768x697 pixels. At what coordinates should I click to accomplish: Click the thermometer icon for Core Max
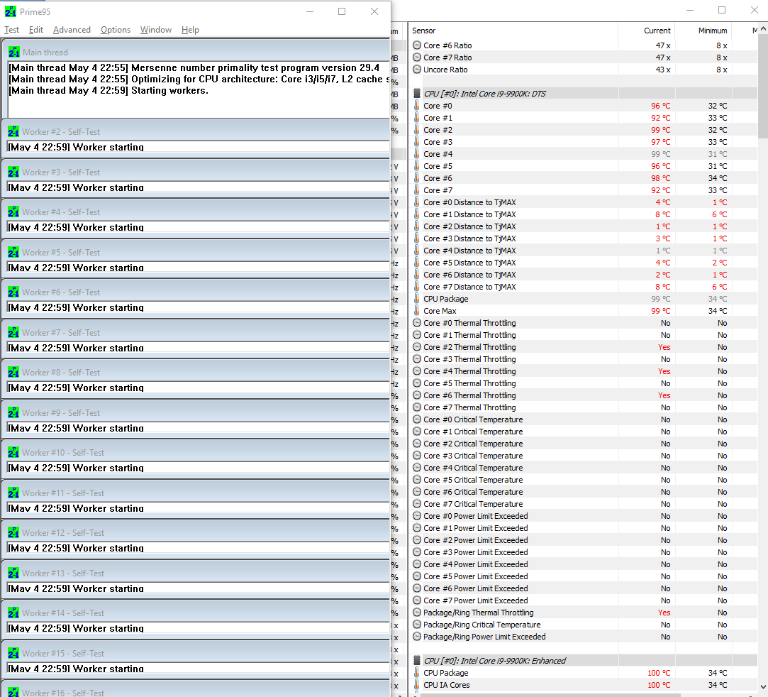pos(417,311)
